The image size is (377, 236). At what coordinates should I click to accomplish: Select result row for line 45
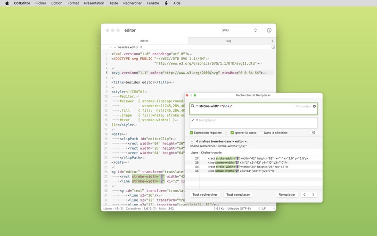coord(254,171)
